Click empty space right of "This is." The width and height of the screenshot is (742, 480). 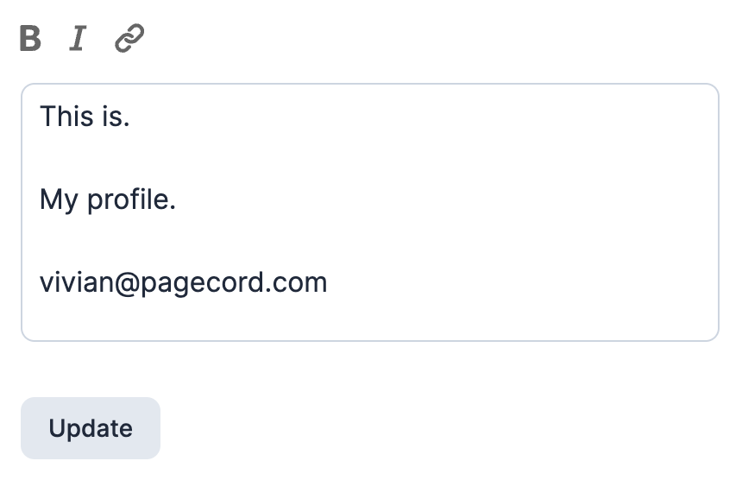point(388,117)
